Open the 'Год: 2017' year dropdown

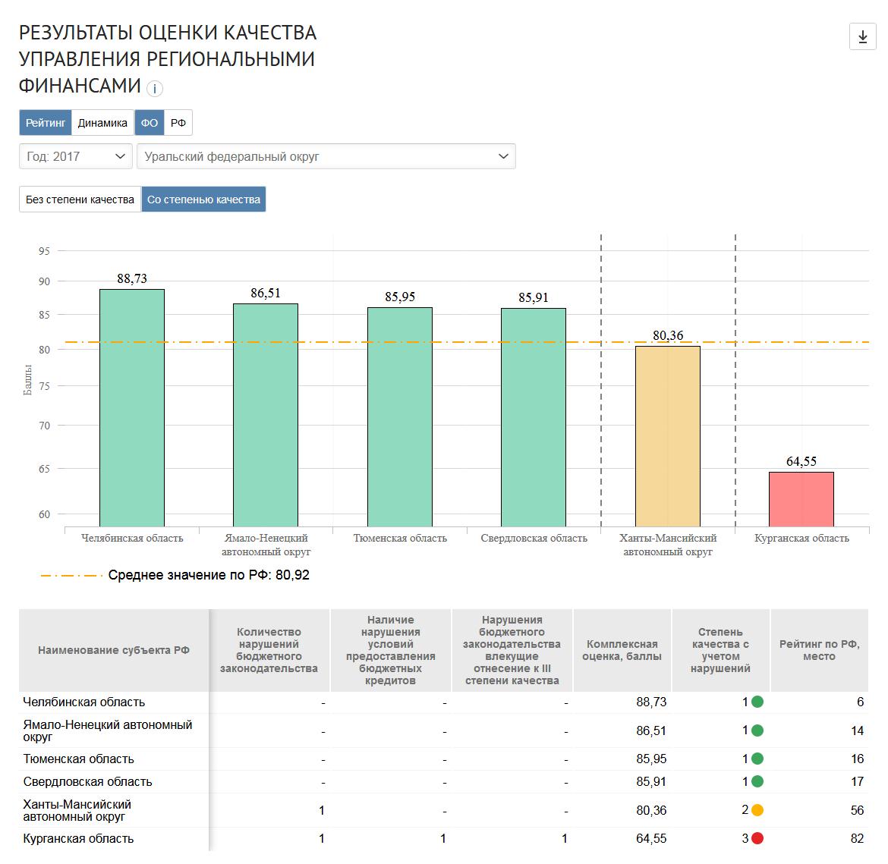76,156
